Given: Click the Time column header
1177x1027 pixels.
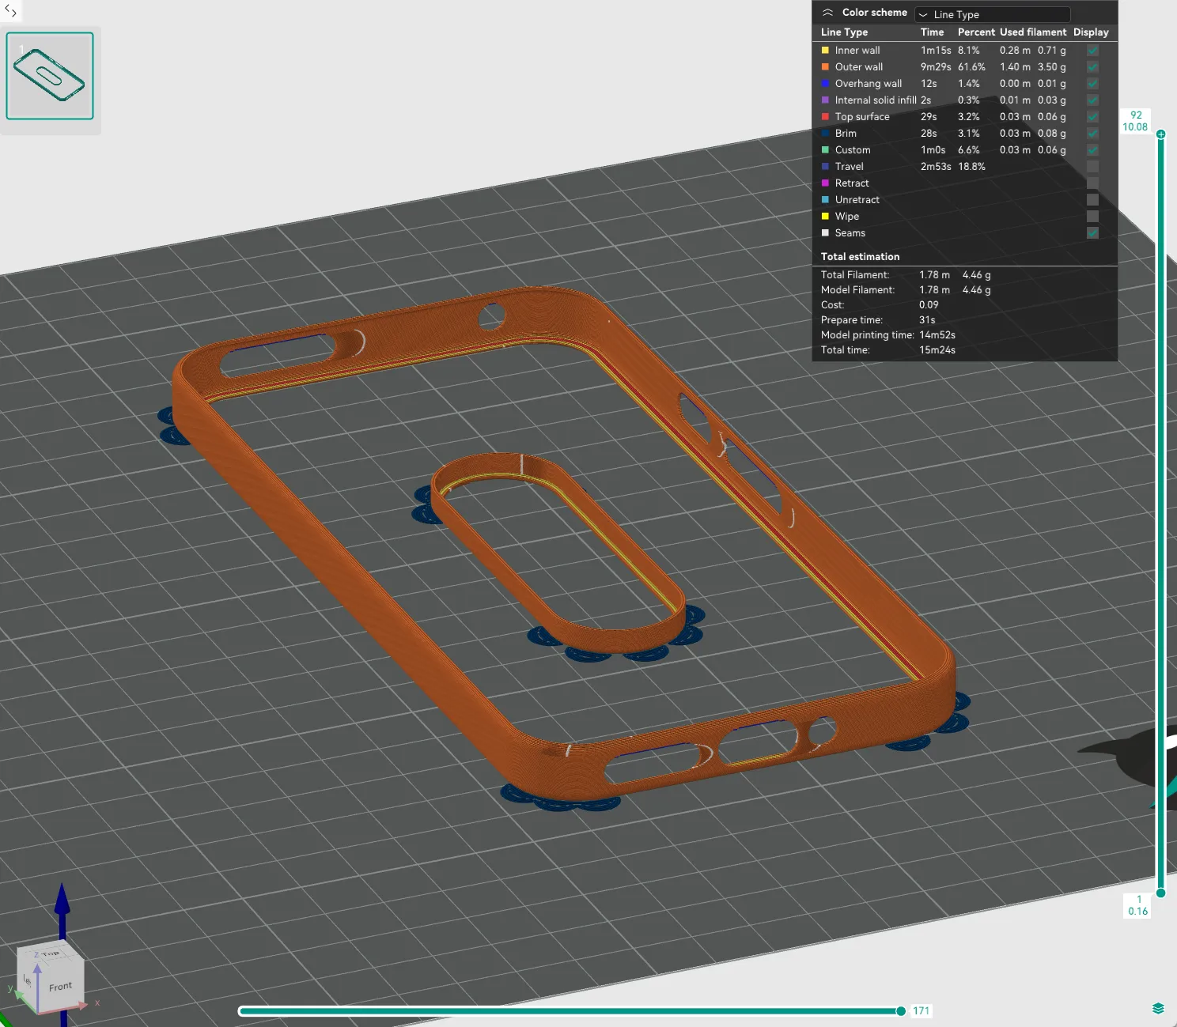Looking at the screenshot, I should [x=932, y=32].
